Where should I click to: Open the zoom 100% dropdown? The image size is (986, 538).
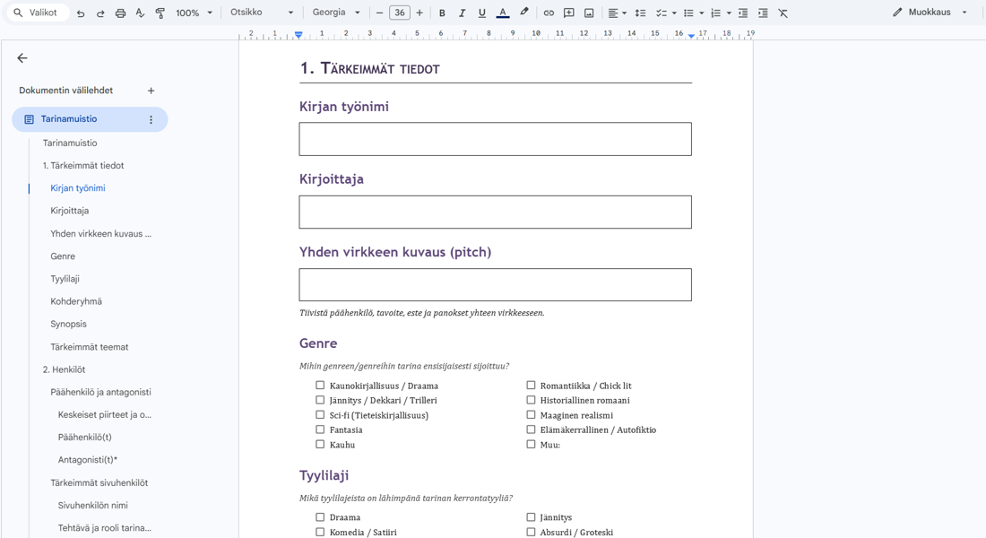195,13
